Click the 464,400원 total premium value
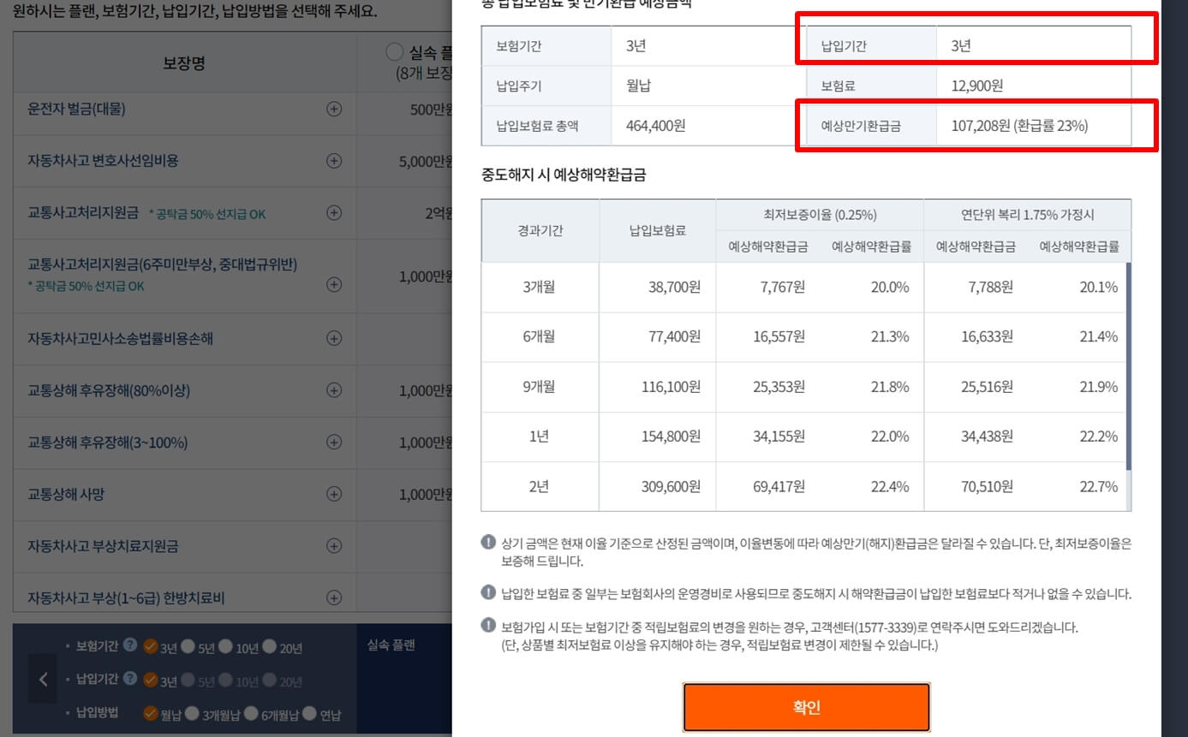 (x=656, y=126)
